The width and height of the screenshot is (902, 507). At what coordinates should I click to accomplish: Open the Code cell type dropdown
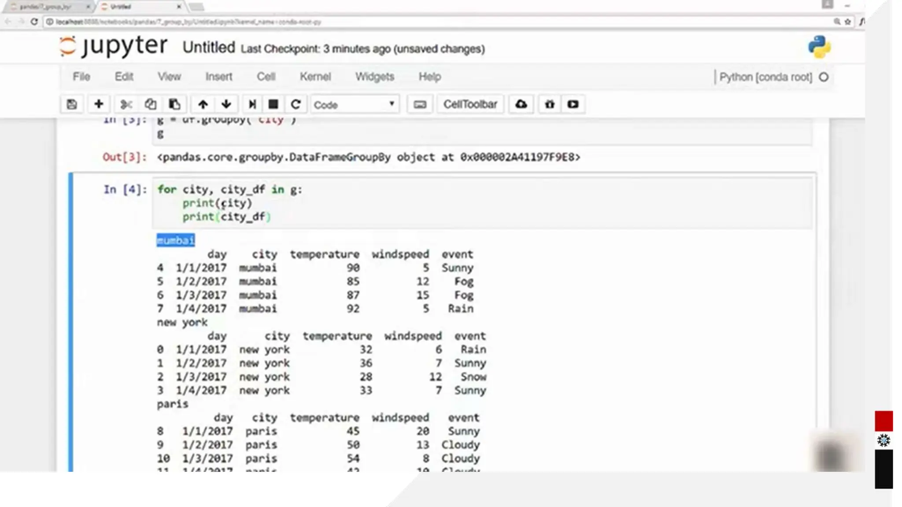354,105
